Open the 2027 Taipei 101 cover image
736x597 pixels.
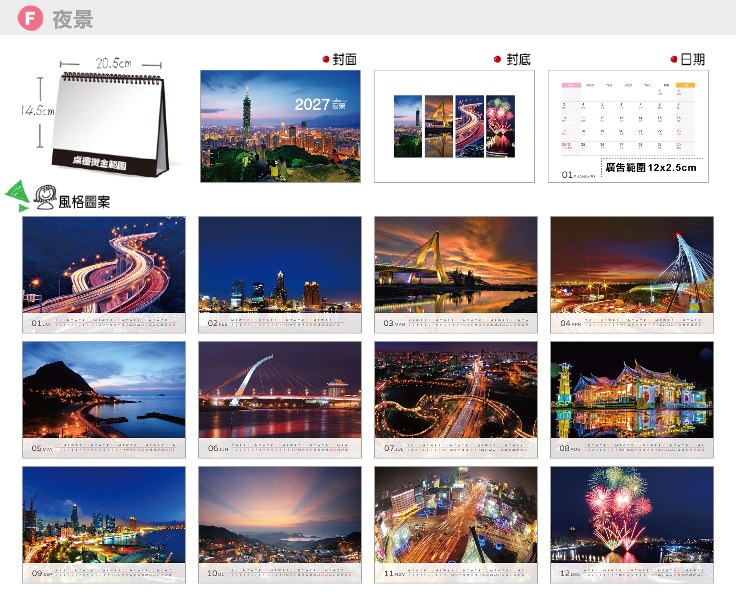[280, 126]
